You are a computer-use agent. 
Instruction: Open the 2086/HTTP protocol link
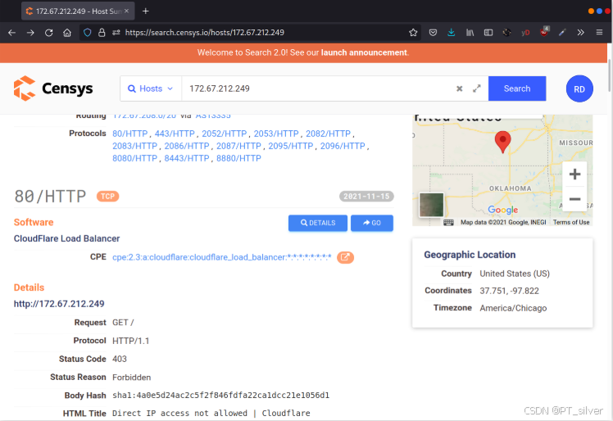[x=187, y=146]
